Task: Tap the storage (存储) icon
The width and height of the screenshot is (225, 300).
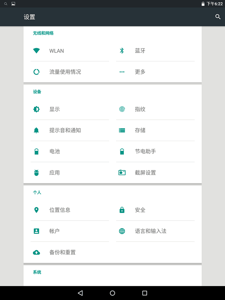Action: click(x=122, y=130)
